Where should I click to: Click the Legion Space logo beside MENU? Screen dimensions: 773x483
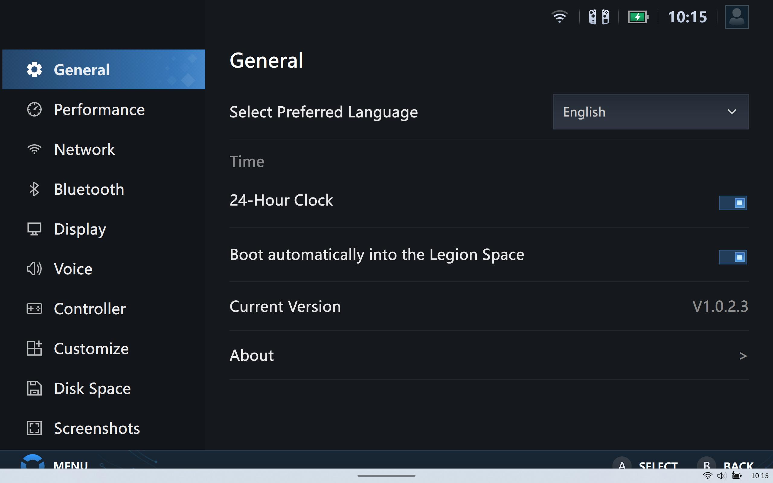pyautogui.click(x=32, y=462)
